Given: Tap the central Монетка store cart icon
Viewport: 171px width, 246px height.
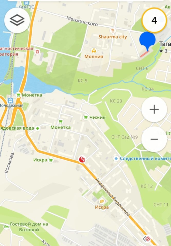Looking at the screenshot, I should [x=61, y=121].
